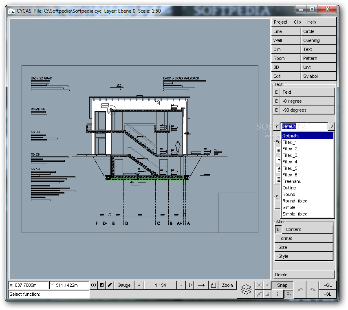Click the crossing-lines intersection snap icon

[259, 285]
